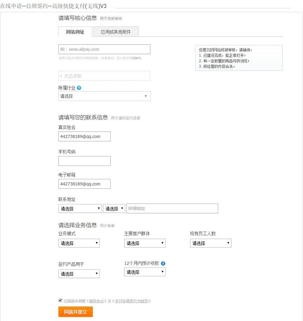Open the 所属行业 dropdown

(x=105, y=96)
